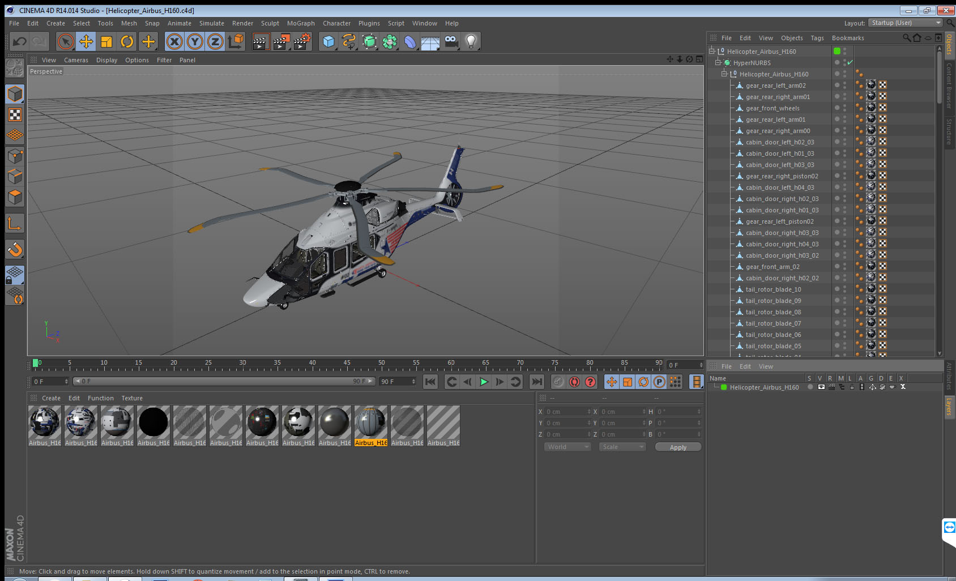This screenshot has height=581, width=956.
Task: Switch to Polygons mode in left sidebar
Action: tap(15, 197)
